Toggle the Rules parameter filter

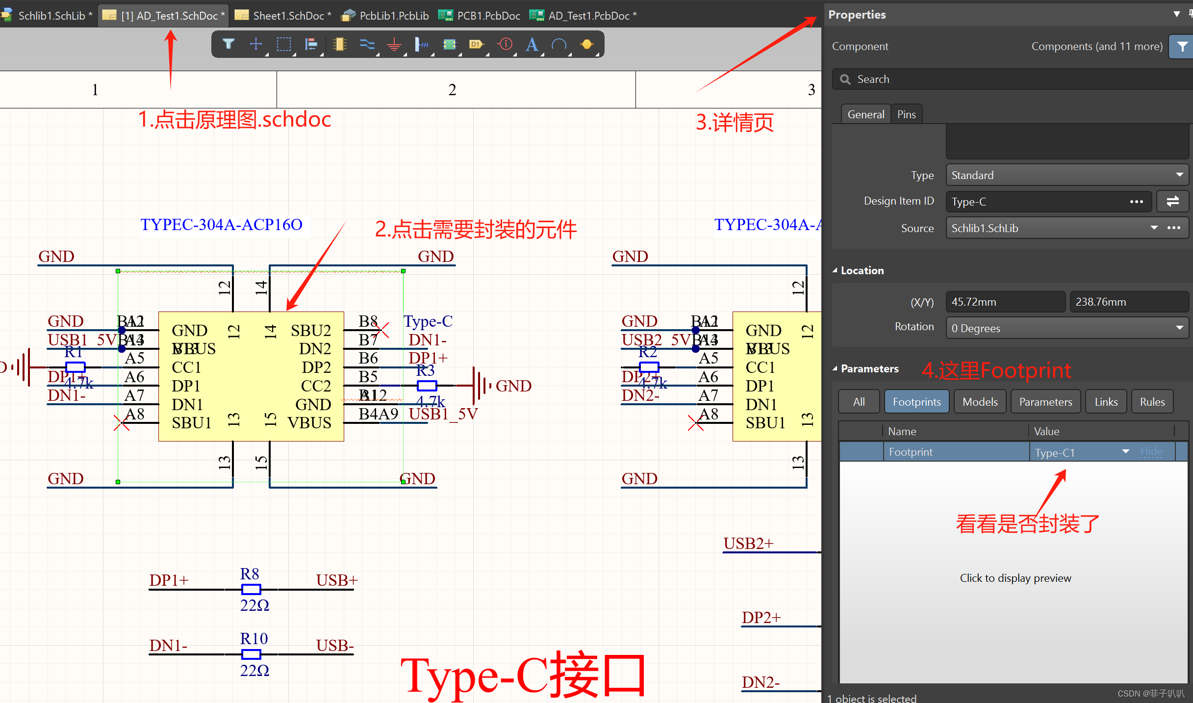pos(1152,402)
